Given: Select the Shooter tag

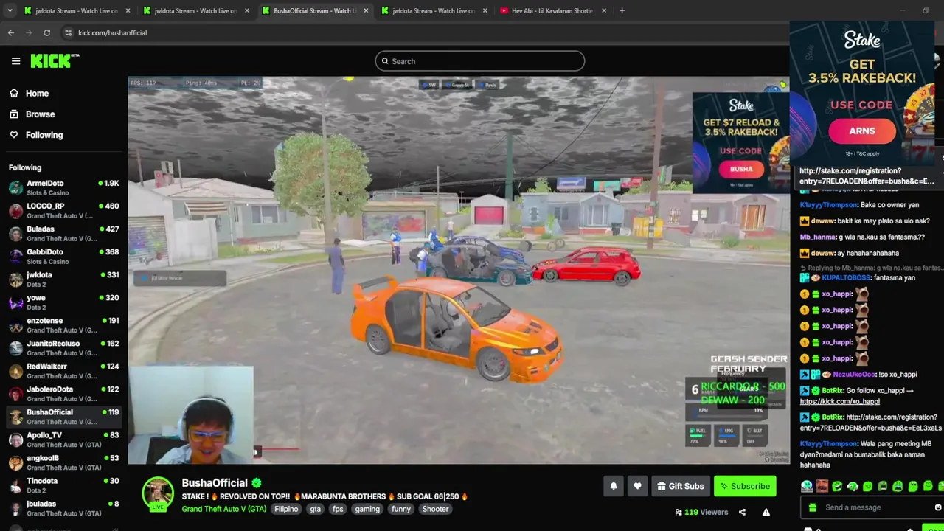Looking at the screenshot, I should point(435,509).
